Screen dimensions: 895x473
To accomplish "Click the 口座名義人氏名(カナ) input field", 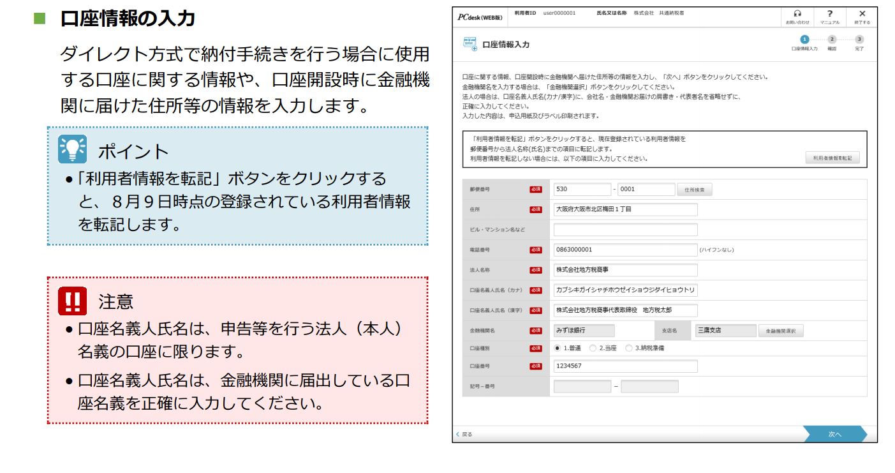I will tap(626, 290).
